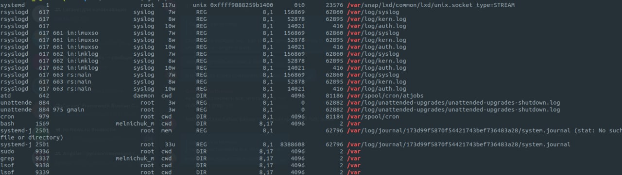The width and height of the screenshot is (622, 175).
Task: Click PID 9338 in the lsof row
Action: pos(42,165)
